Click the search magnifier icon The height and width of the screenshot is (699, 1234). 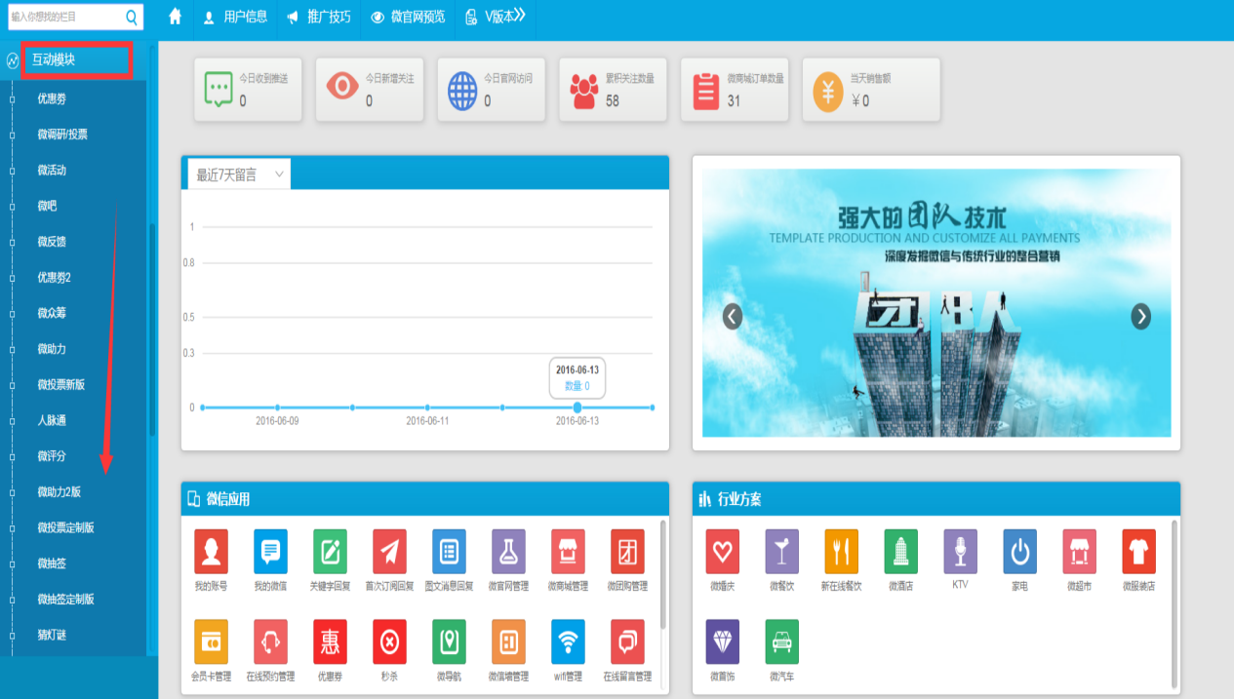(132, 17)
